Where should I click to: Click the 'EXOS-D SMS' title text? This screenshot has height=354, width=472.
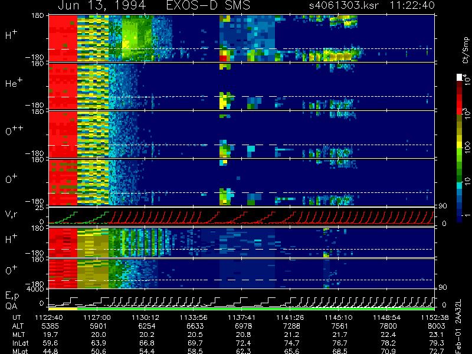[x=208, y=5]
